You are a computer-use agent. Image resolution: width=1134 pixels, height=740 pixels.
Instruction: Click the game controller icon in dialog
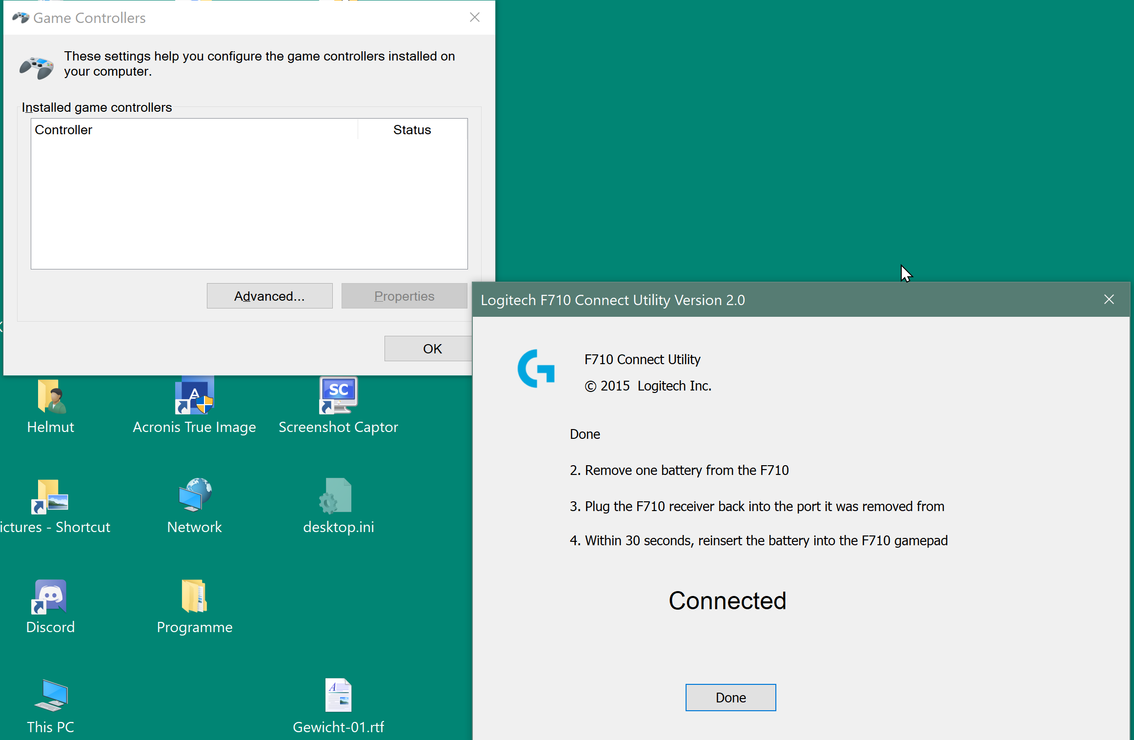[37, 67]
